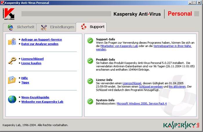
Task: Click the globe monitor icon on the Sicherheit tab
Action: click(x=10, y=27)
